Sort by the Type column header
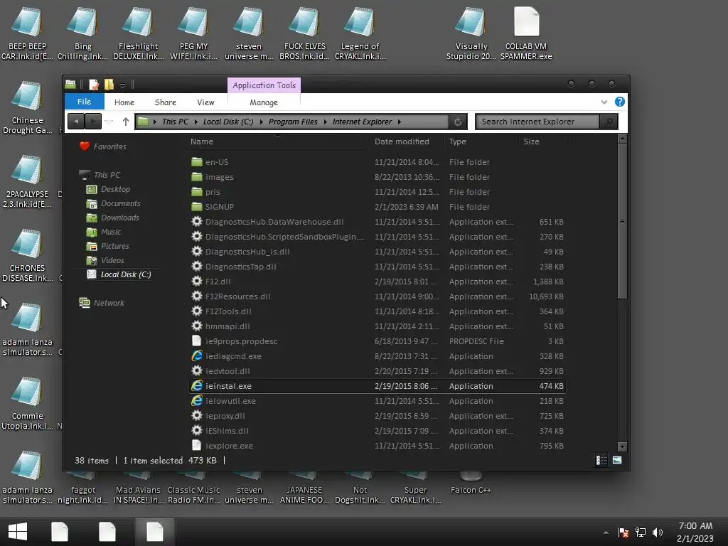The width and height of the screenshot is (728, 546). point(457,141)
